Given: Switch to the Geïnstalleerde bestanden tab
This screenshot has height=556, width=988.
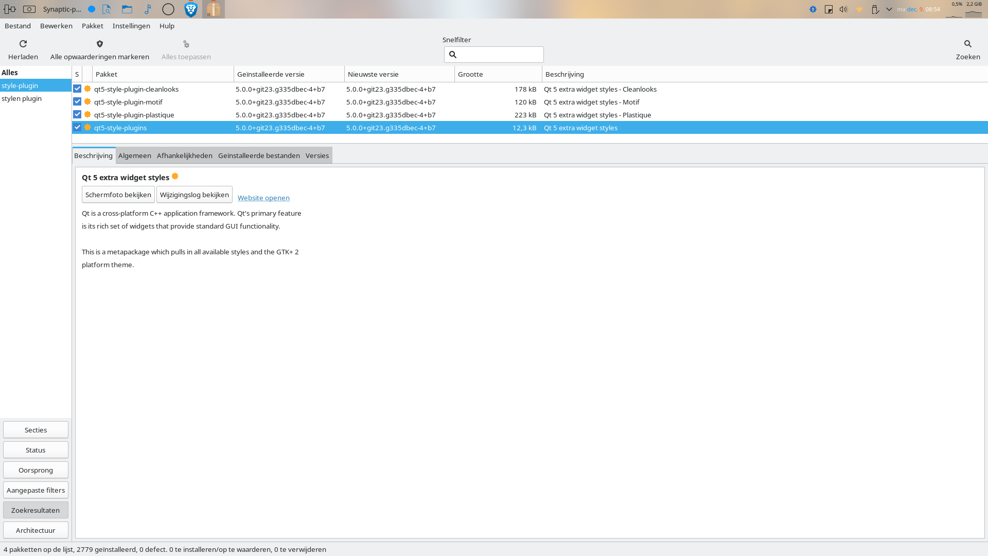Looking at the screenshot, I should (259, 155).
